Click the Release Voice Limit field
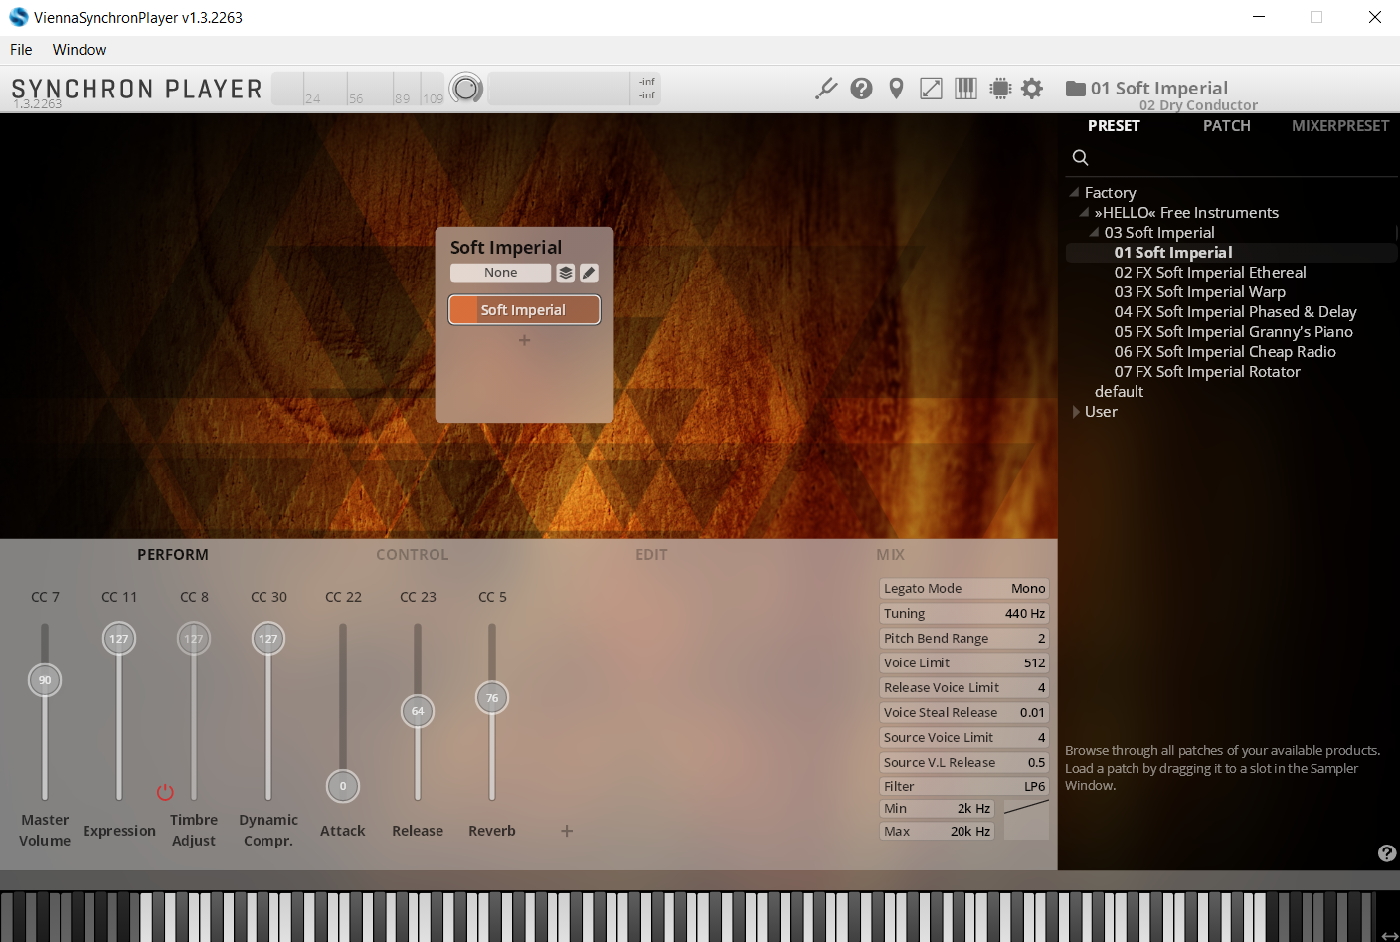Screen dimensions: 1400x942 [x=964, y=688]
